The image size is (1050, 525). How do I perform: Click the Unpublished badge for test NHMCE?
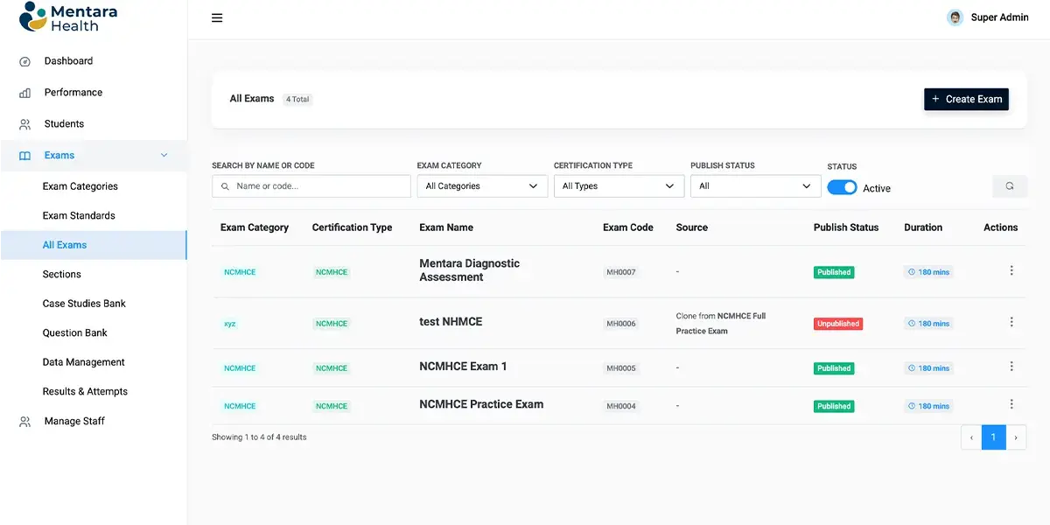pos(838,324)
